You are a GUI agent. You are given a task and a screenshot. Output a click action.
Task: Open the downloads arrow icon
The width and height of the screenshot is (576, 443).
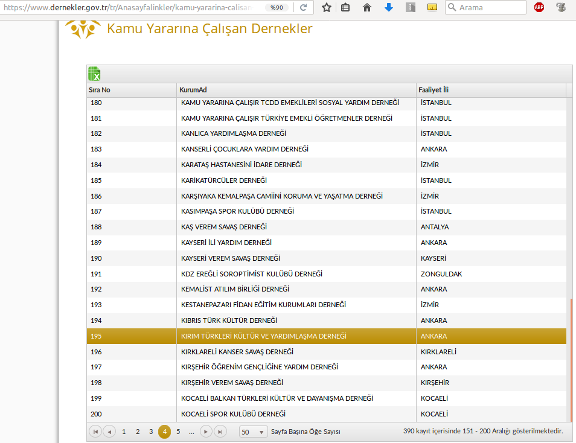pos(389,8)
